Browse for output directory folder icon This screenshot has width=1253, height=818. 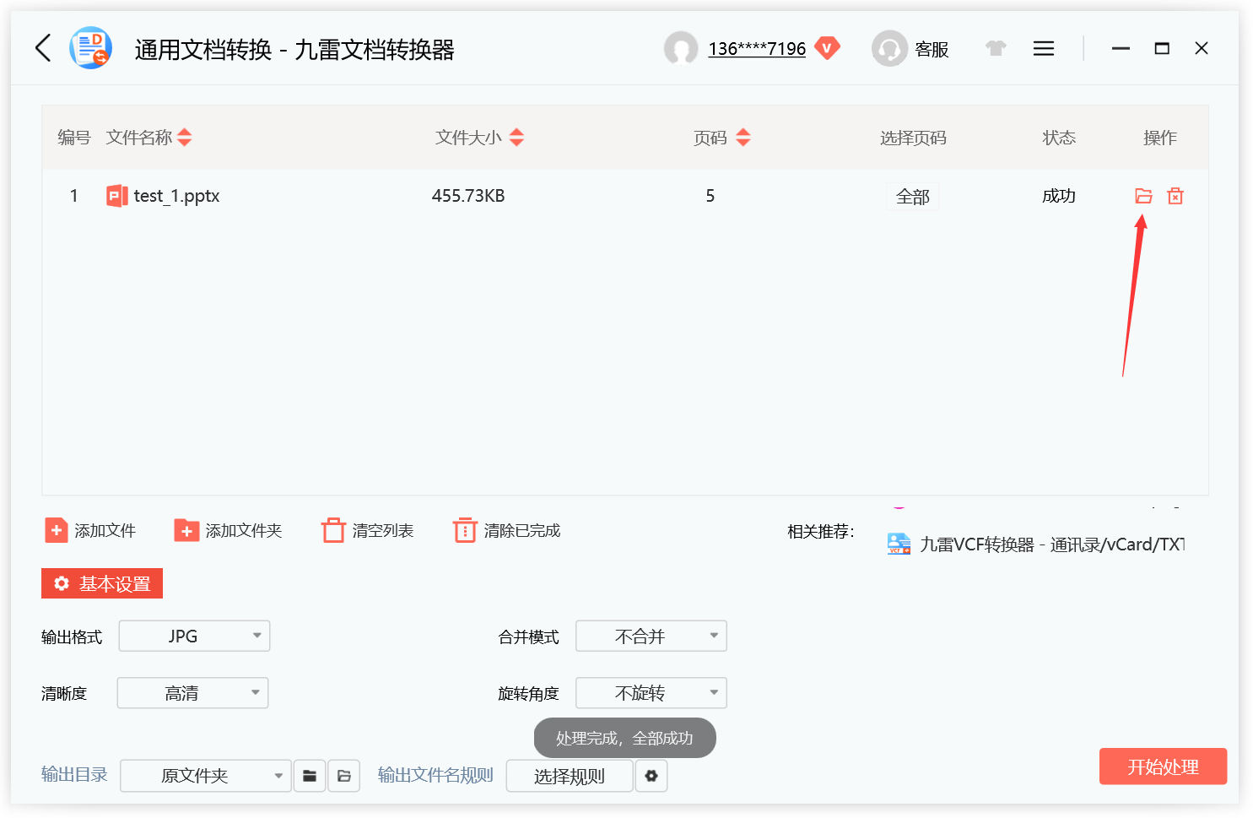click(x=310, y=776)
